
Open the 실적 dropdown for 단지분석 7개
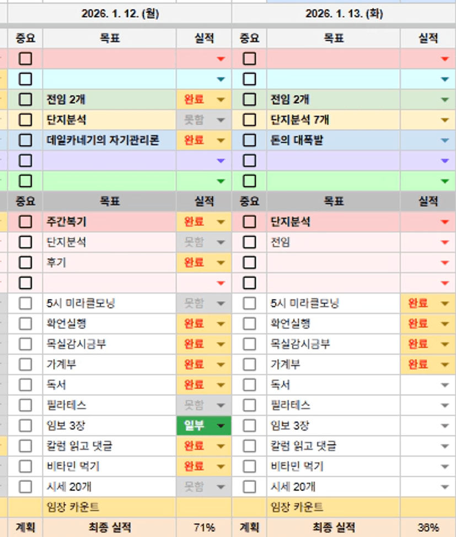445,120
